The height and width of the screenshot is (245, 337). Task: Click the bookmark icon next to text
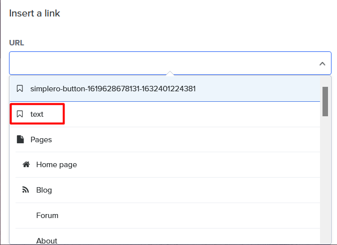point(20,114)
